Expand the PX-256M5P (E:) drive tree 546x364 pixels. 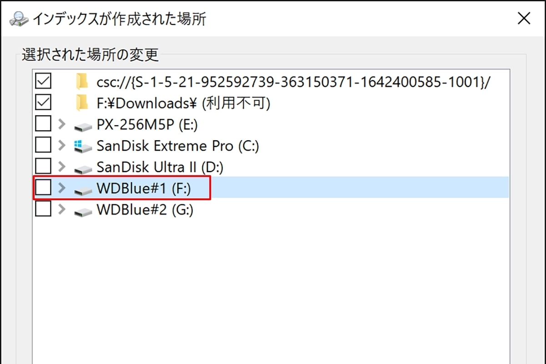tap(62, 124)
